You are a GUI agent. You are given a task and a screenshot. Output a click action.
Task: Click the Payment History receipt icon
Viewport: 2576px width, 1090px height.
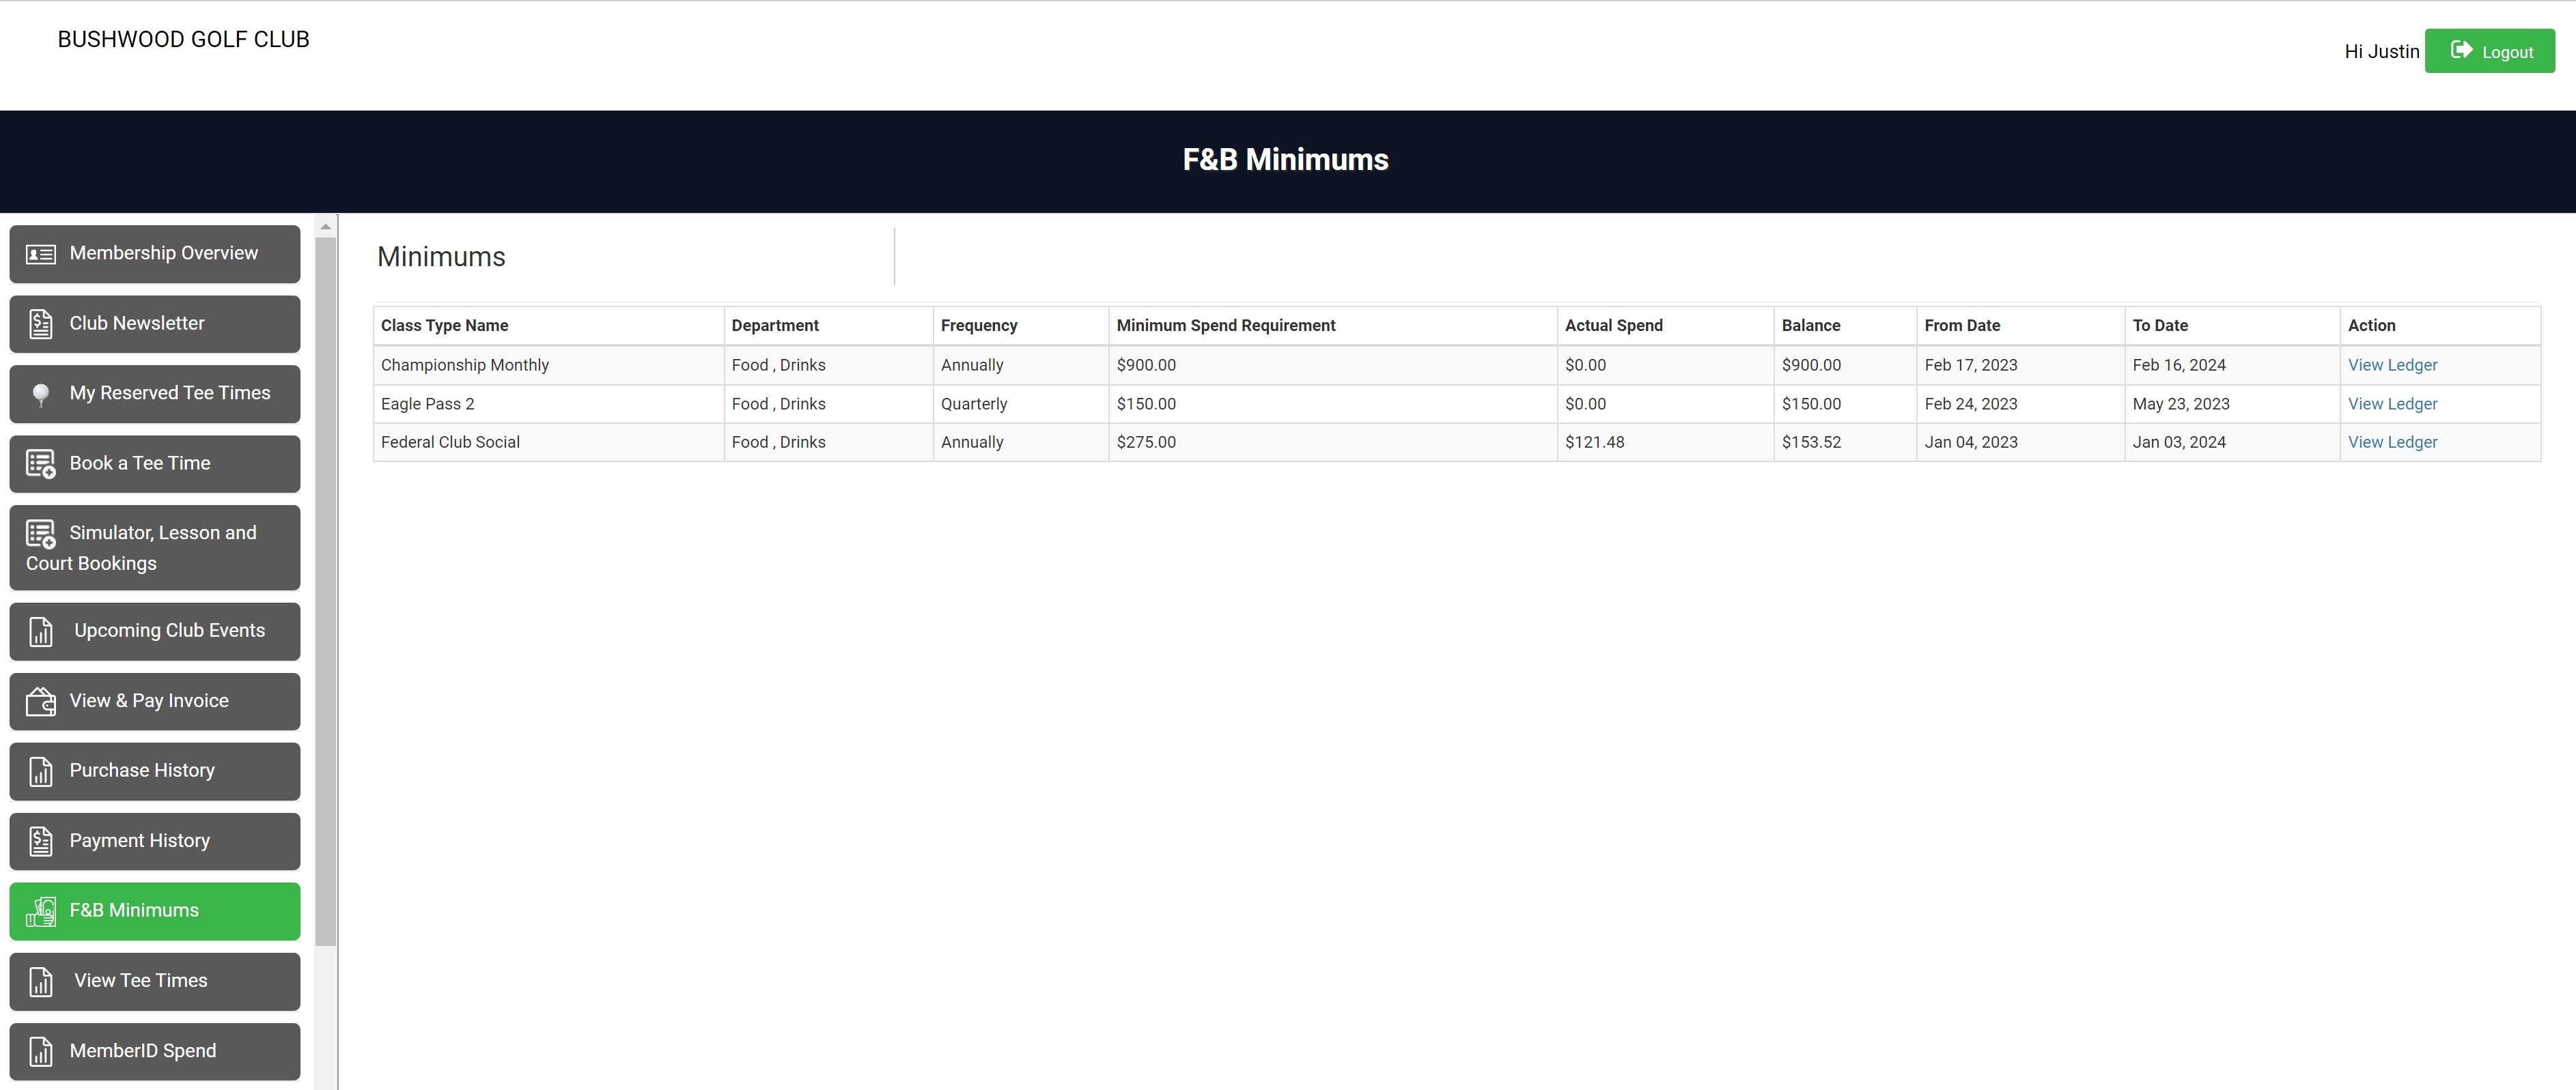click(x=40, y=842)
